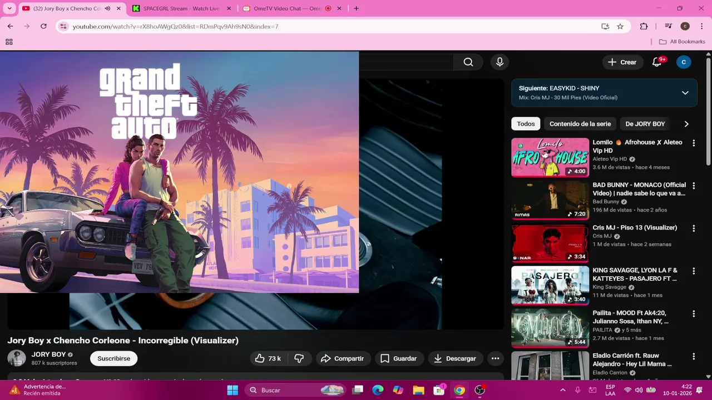Open options menu for Lomilo Afrohouse video

point(694,143)
